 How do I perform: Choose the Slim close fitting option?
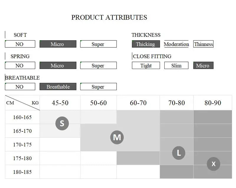tap(176, 65)
